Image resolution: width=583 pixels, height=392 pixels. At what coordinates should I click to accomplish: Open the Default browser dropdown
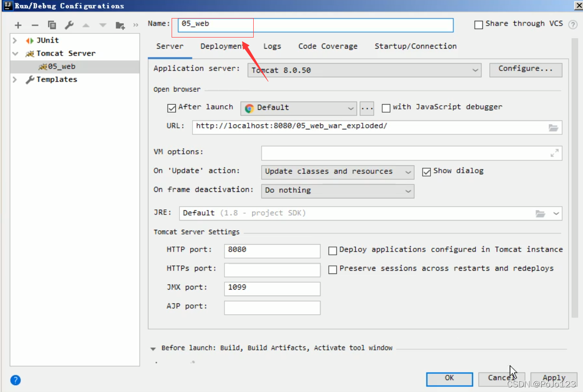point(299,108)
